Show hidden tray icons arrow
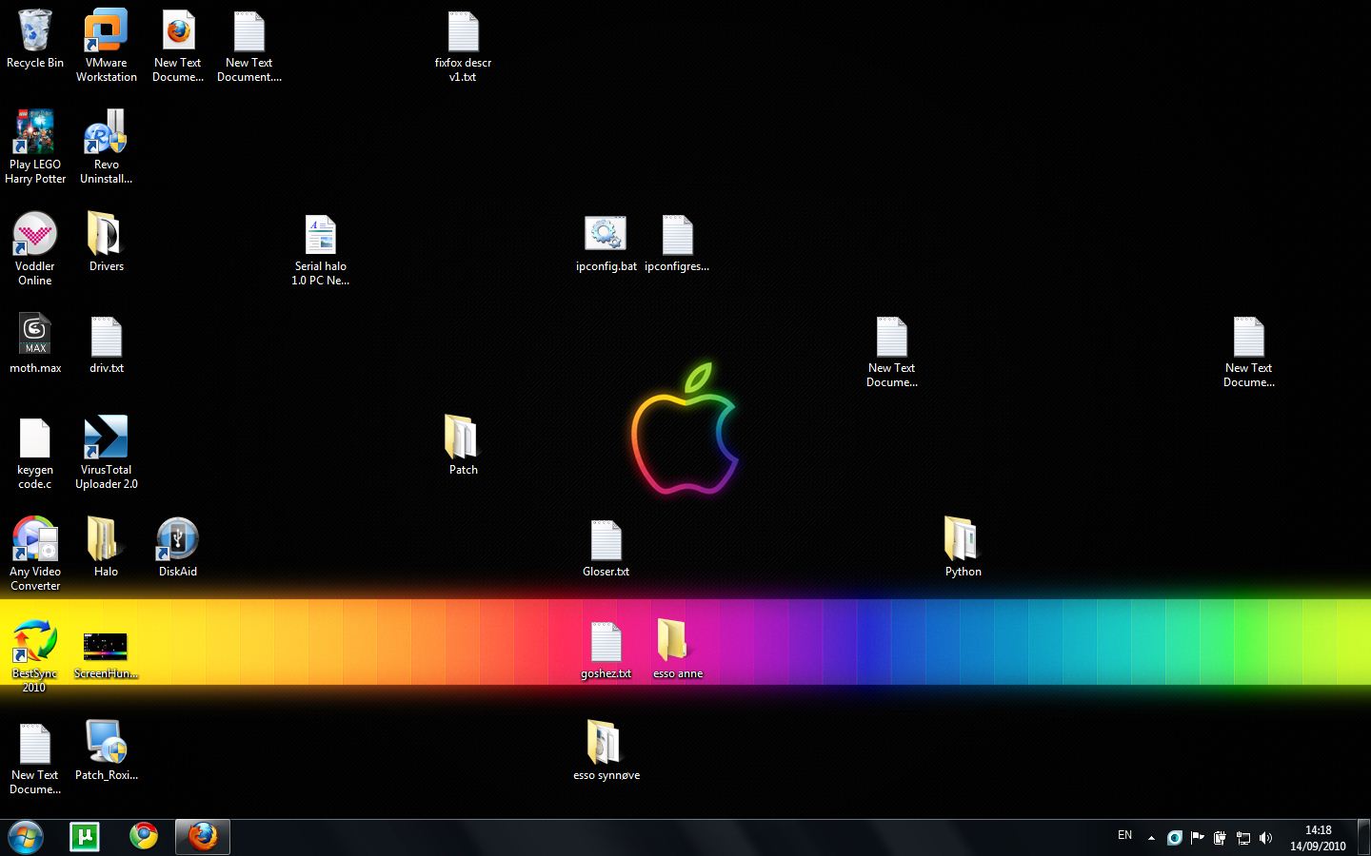 pyautogui.click(x=1151, y=838)
